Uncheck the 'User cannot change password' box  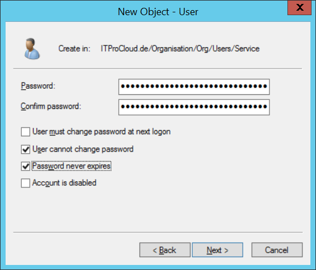tap(26, 149)
